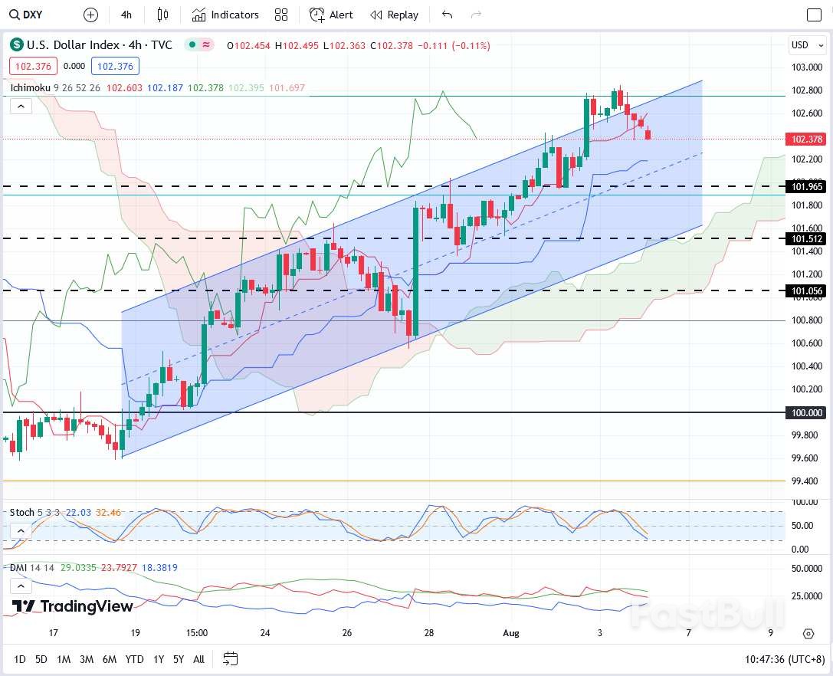Open the Go-to-date icon beside All
The image size is (833, 676).
coord(230,659)
